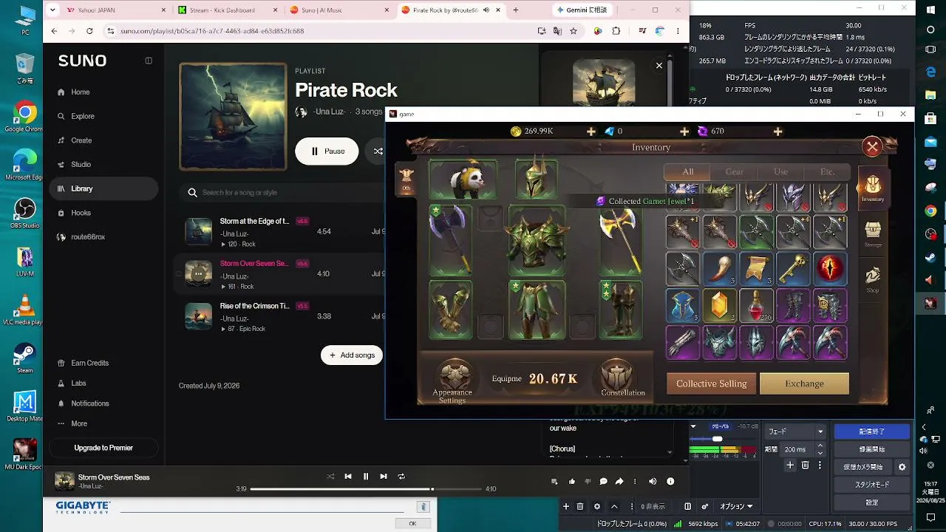Pause the Pirate Rock playlist

[327, 151]
